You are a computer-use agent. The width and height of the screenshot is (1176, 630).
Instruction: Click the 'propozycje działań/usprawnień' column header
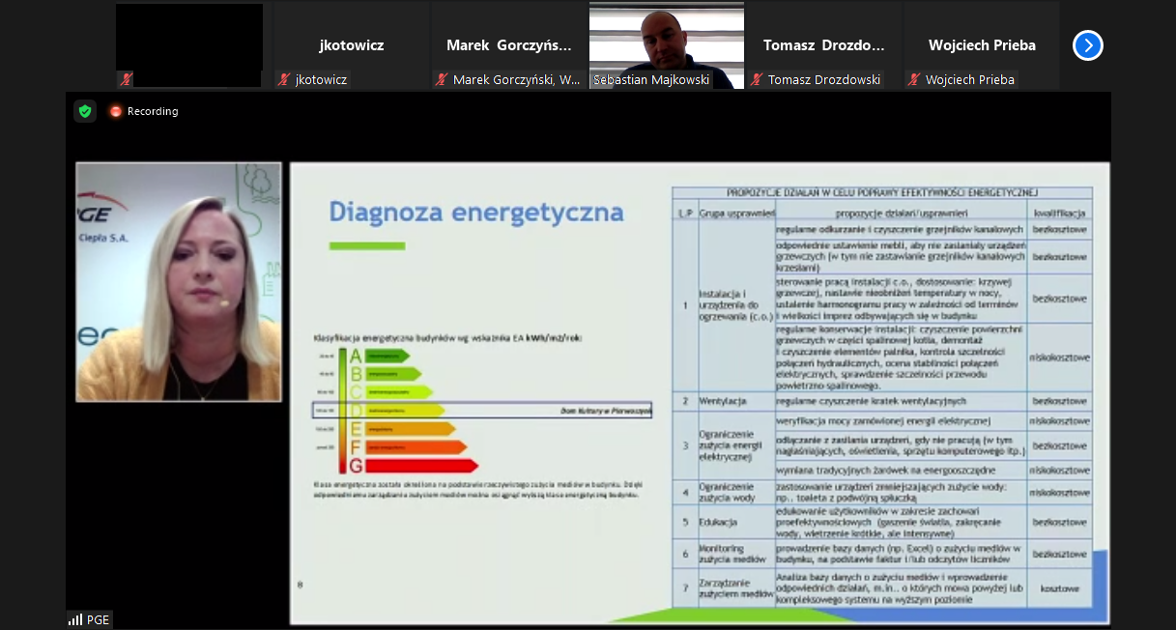[901, 213]
